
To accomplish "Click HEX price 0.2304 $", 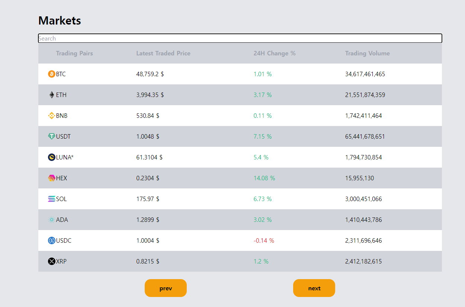I will coord(148,178).
